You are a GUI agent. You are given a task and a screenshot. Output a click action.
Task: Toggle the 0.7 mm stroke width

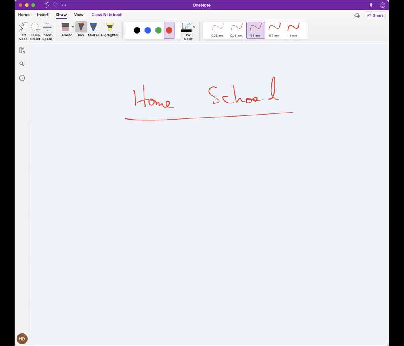tap(274, 30)
